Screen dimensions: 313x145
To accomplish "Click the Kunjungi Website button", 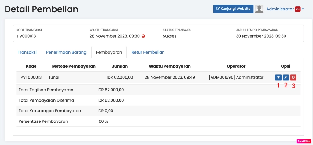I will [233, 9].
